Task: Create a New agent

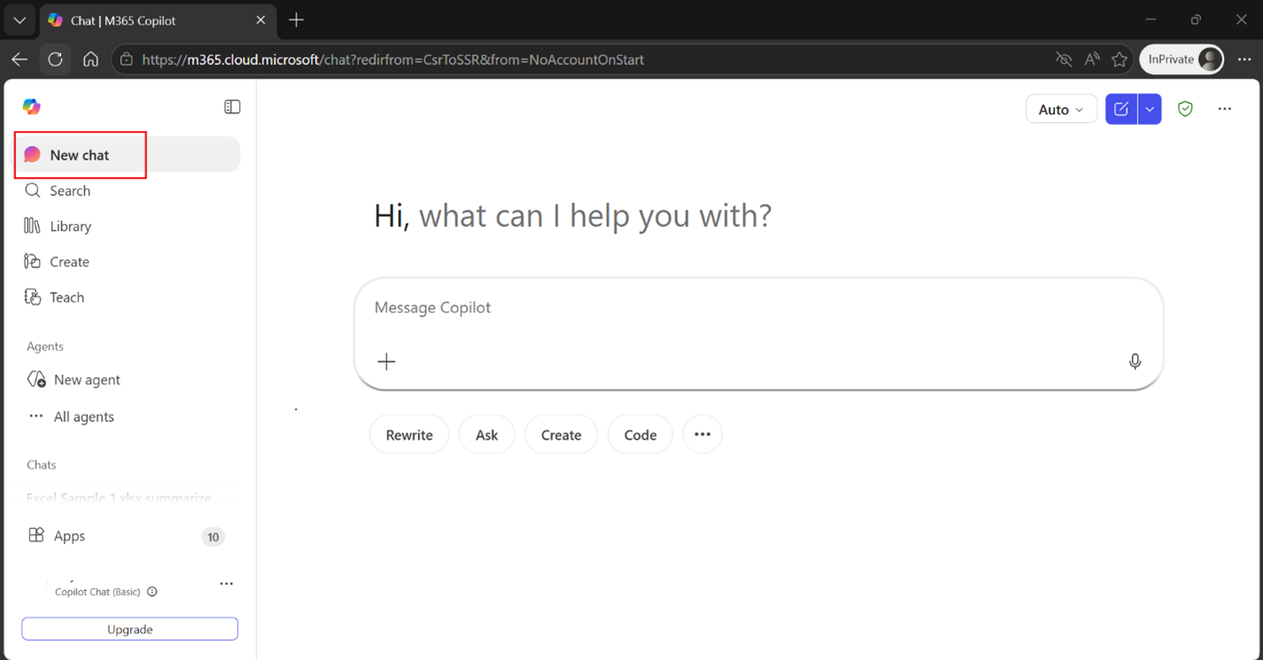Action: pyautogui.click(x=84, y=379)
